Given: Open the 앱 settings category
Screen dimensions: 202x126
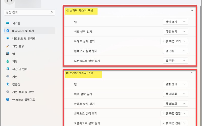Looking at the screenshot, I should [30, 54].
